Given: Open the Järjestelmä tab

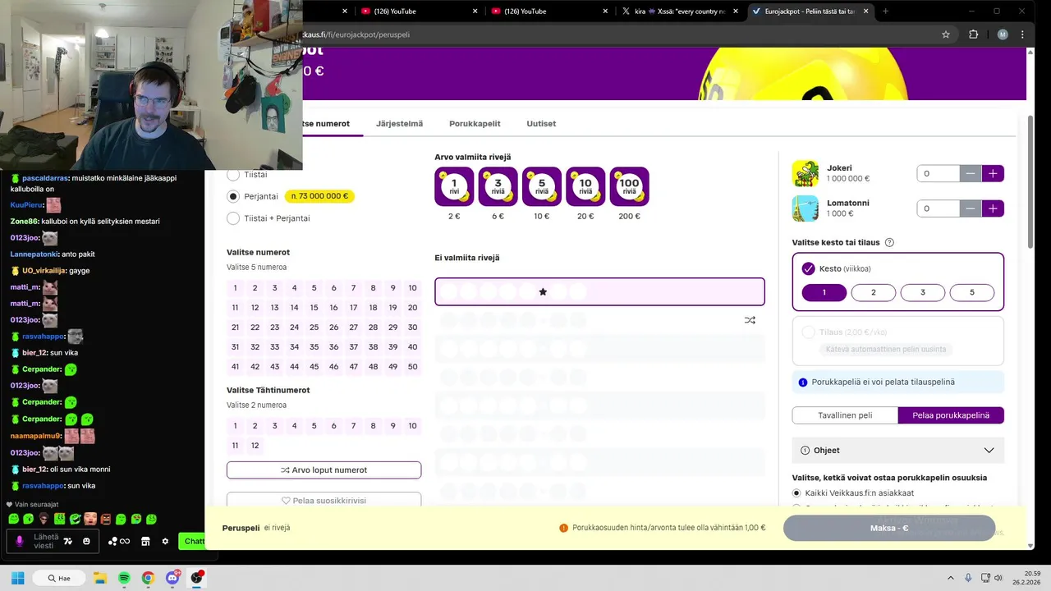Looking at the screenshot, I should tap(399, 123).
